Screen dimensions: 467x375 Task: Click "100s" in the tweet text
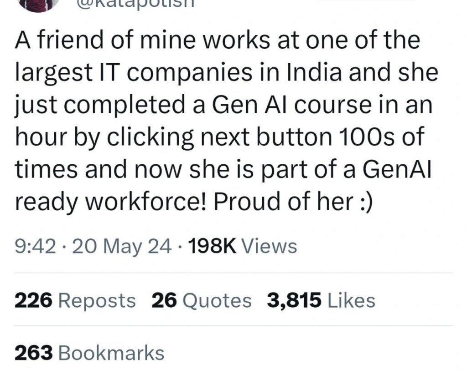pos(365,138)
